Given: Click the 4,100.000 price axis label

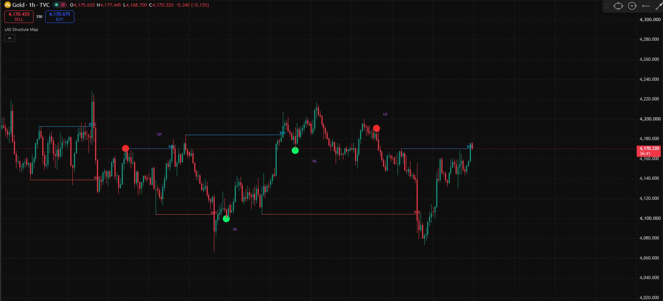Looking at the screenshot, I should 650,218.
